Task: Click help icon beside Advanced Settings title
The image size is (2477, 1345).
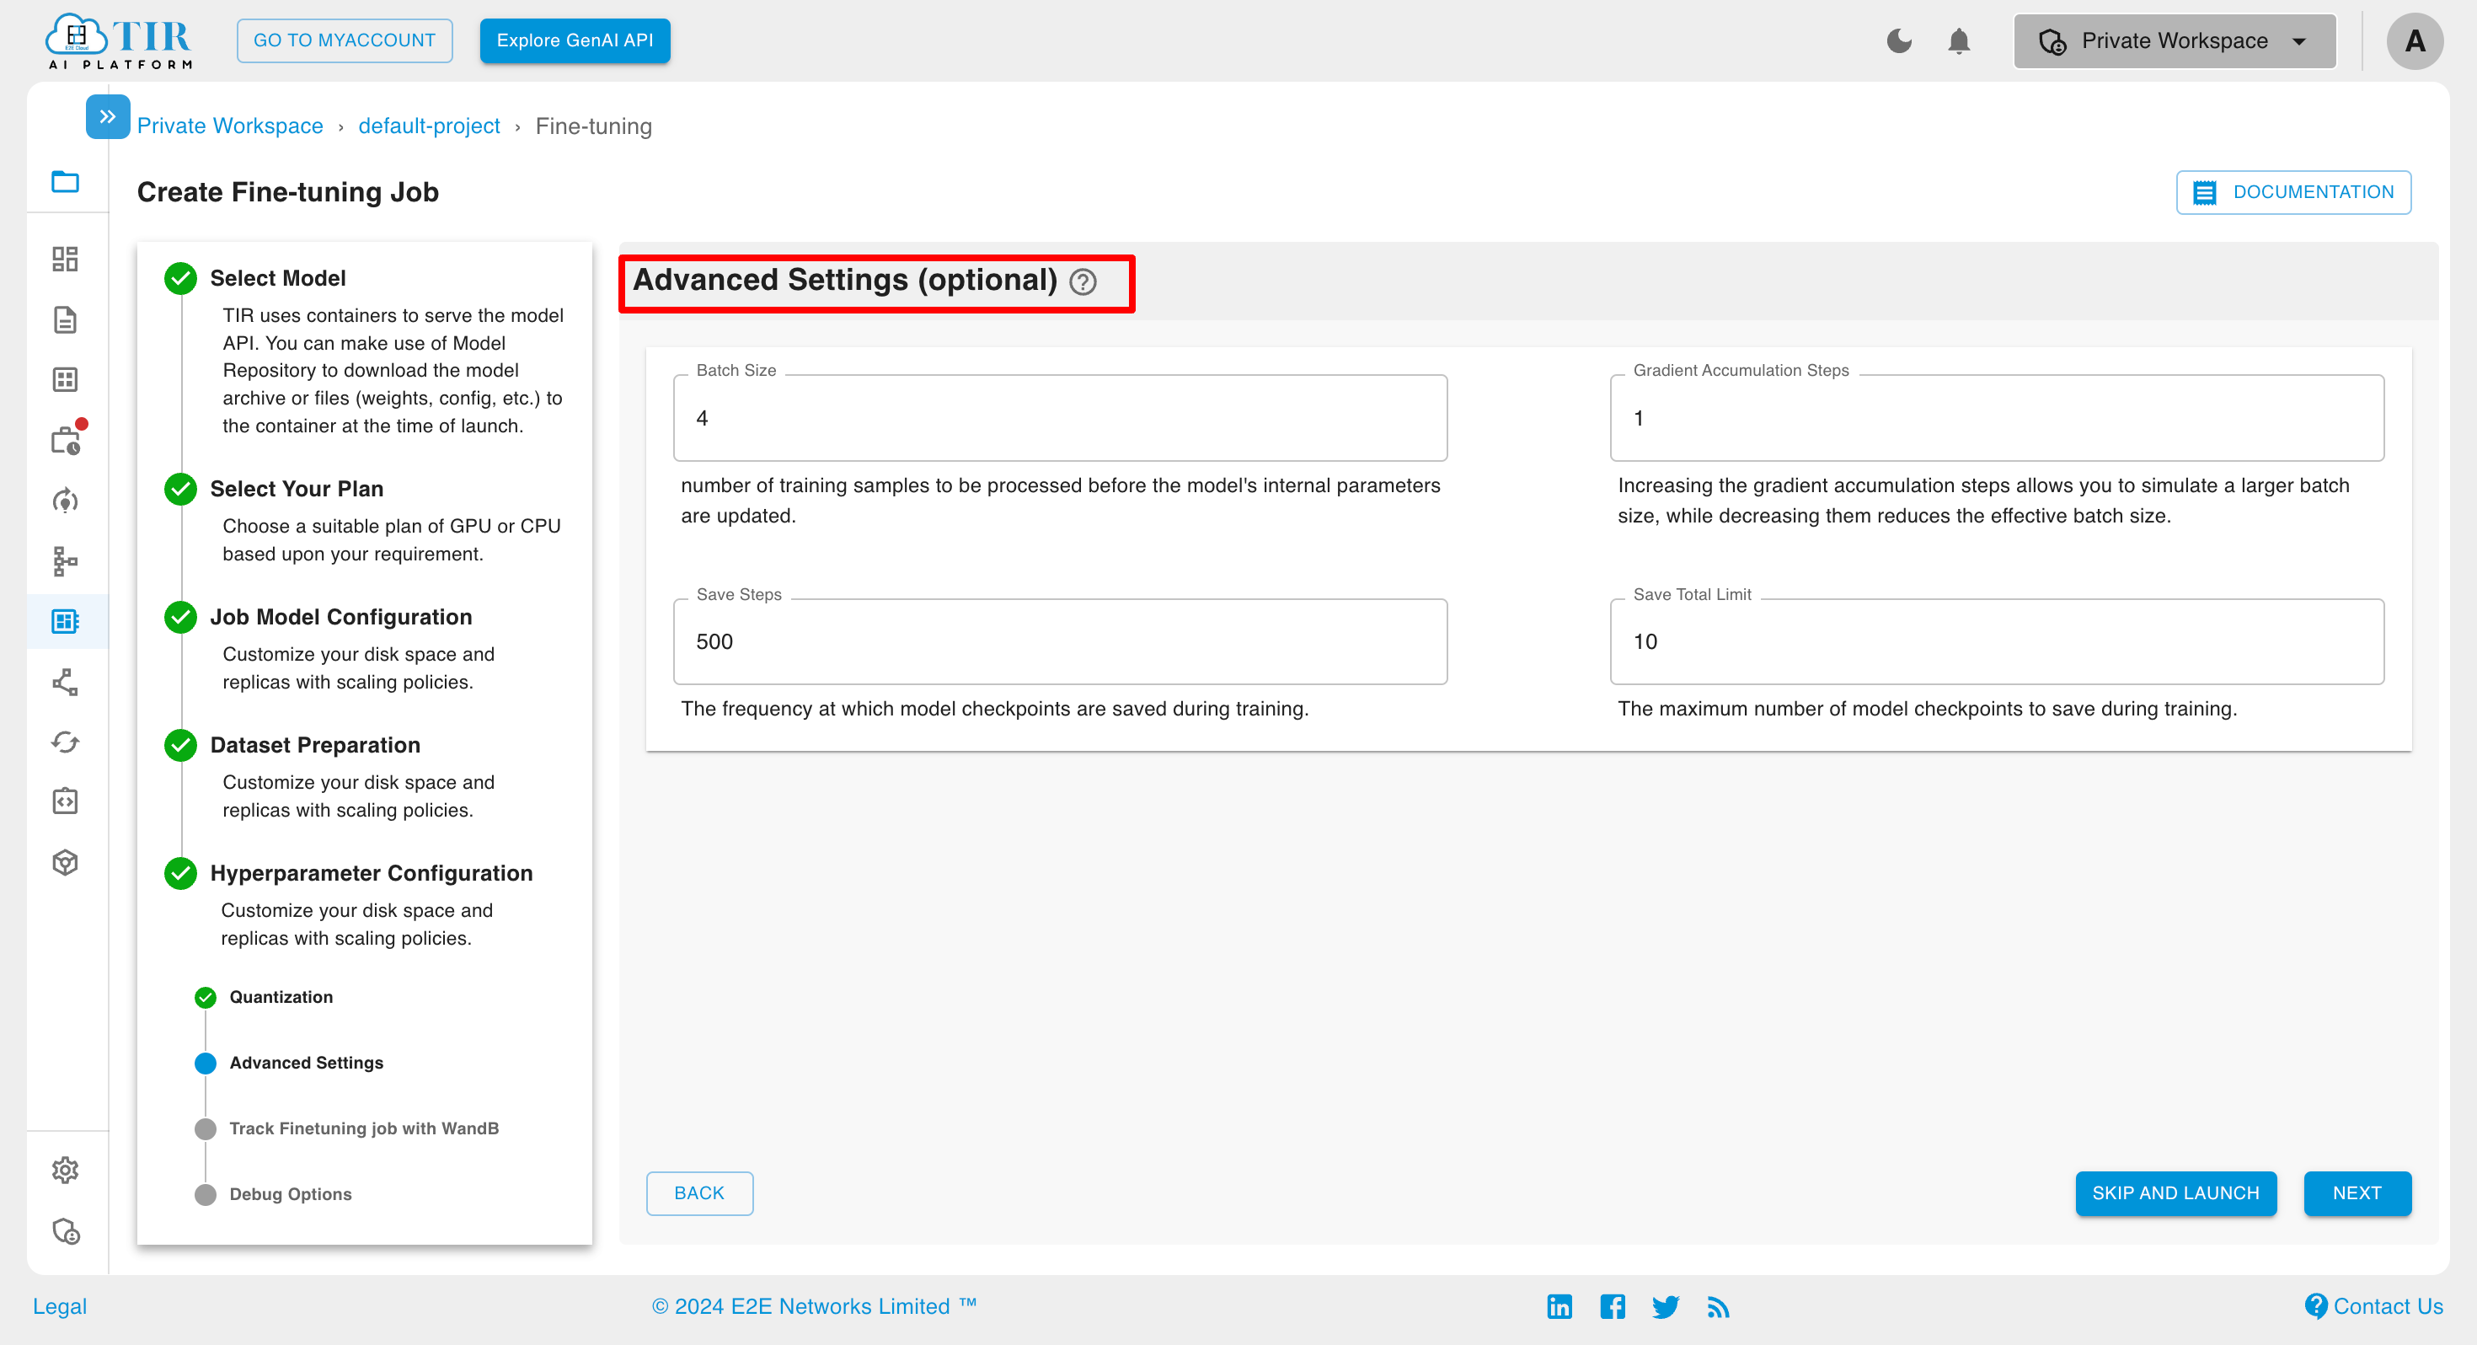Action: pos(1083,281)
